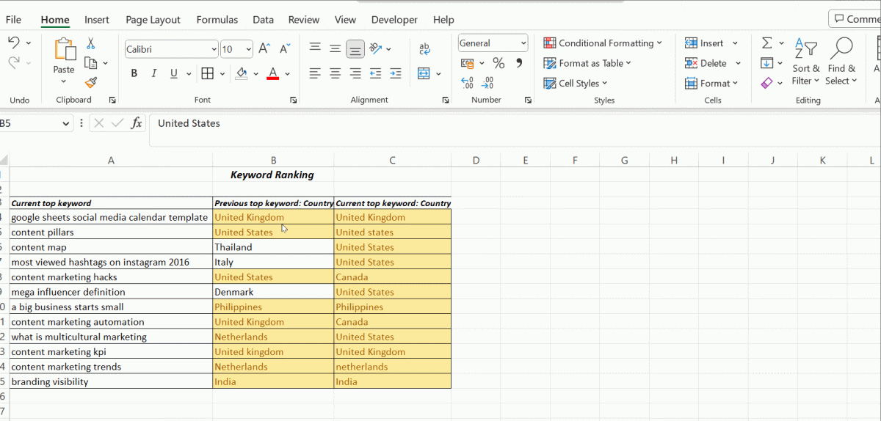Click the Insert Function fx icon
881x421 pixels.
pos(136,123)
